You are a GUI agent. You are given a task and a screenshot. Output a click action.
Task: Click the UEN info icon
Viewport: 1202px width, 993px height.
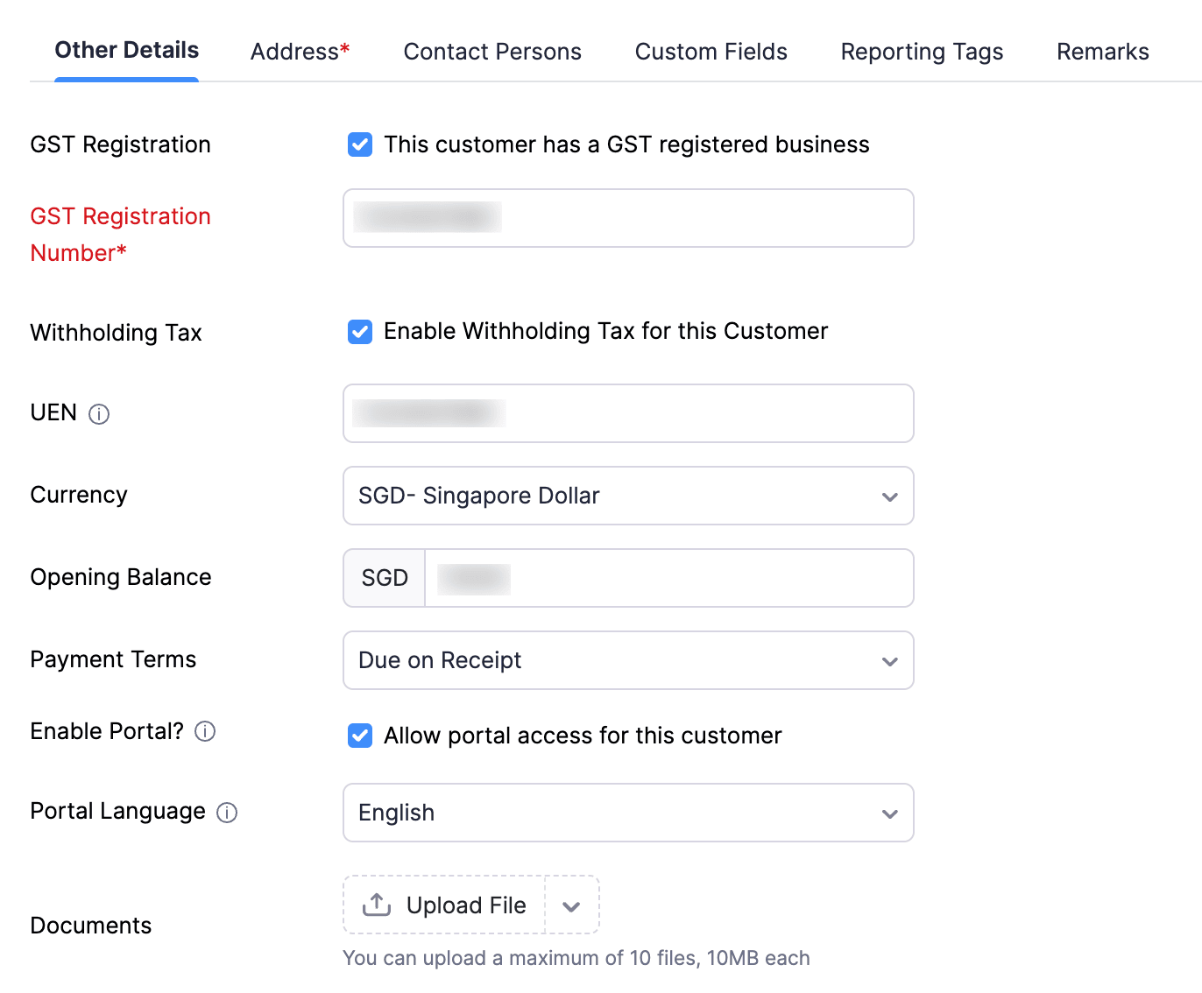tap(99, 414)
